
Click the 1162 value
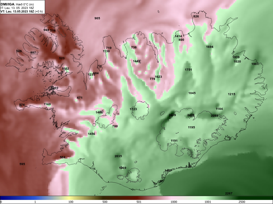(x=66, y=69)
